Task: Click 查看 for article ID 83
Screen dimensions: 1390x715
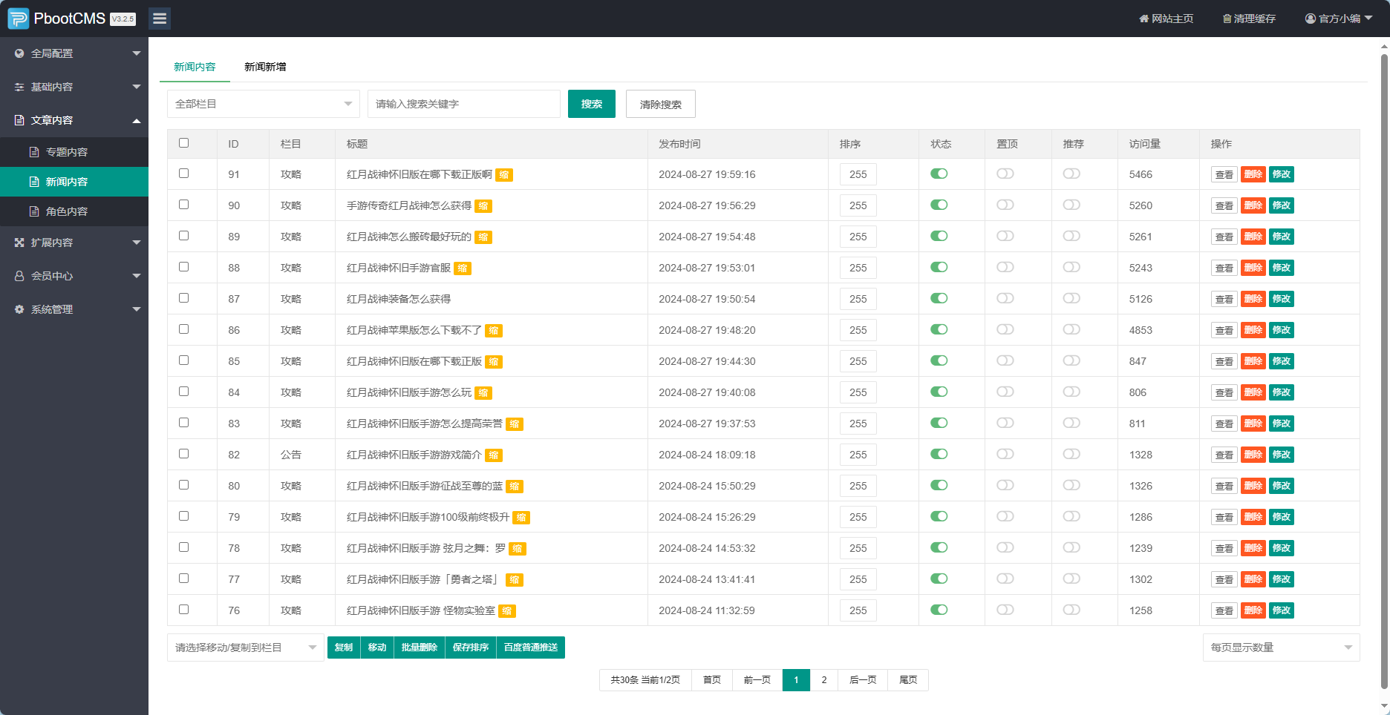Action: (x=1224, y=424)
